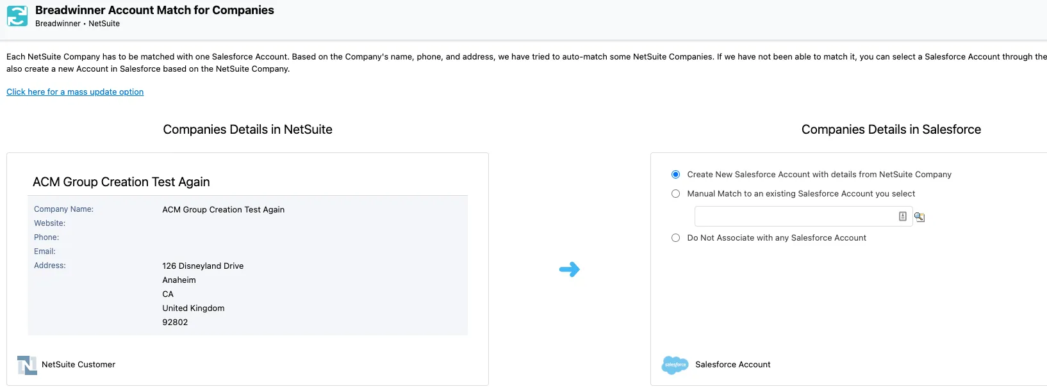Image resolution: width=1047 pixels, height=391 pixels.
Task: Click the Email: field label
Action: click(x=45, y=251)
